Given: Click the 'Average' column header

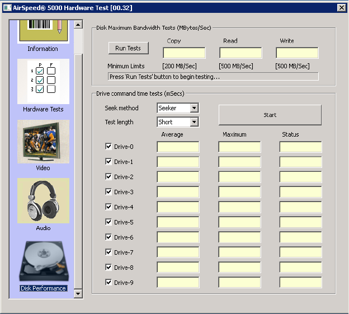Looking at the screenshot, I should (x=172, y=134).
